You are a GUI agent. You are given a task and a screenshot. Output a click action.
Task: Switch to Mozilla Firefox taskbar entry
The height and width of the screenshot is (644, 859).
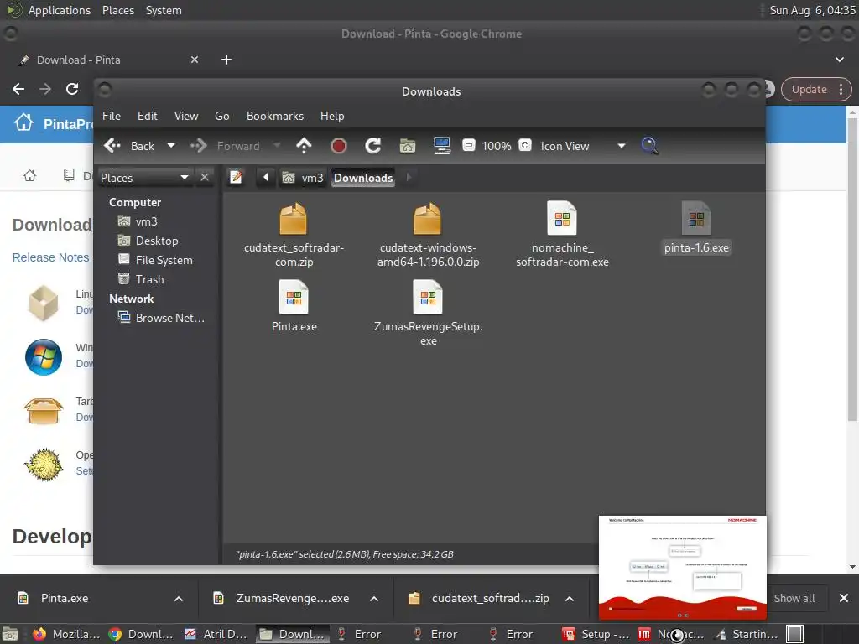pos(65,634)
